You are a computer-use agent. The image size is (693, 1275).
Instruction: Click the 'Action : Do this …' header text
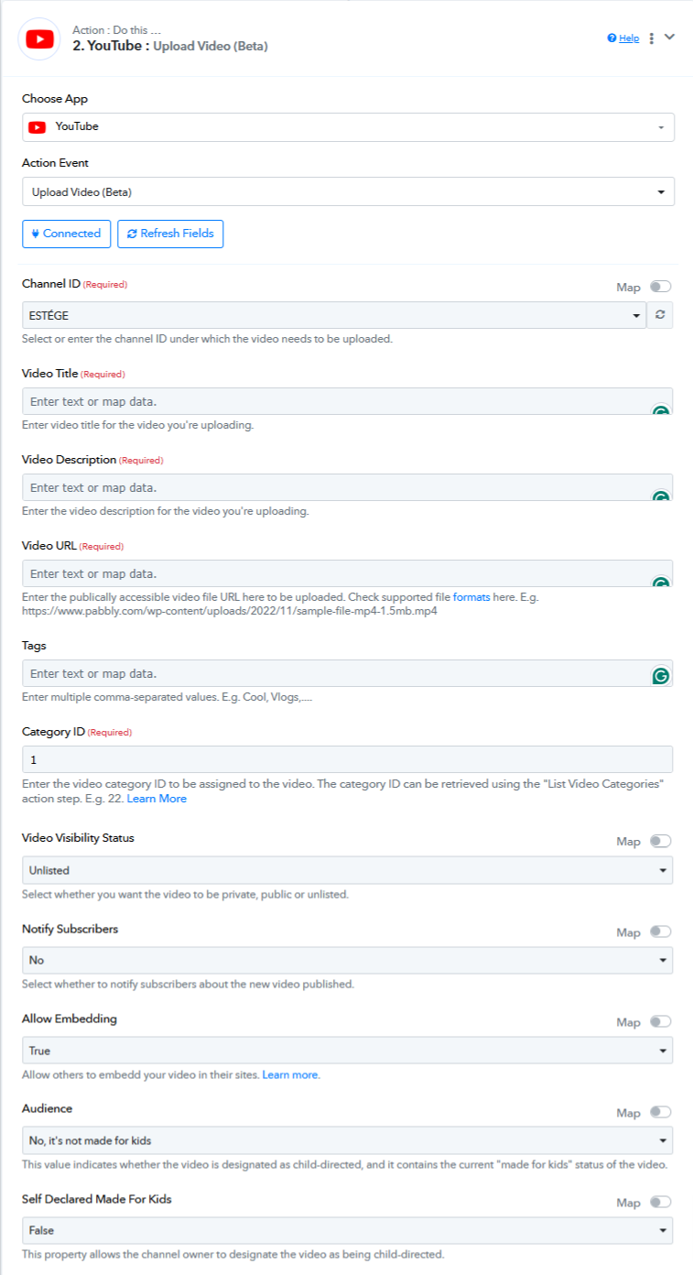click(117, 29)
